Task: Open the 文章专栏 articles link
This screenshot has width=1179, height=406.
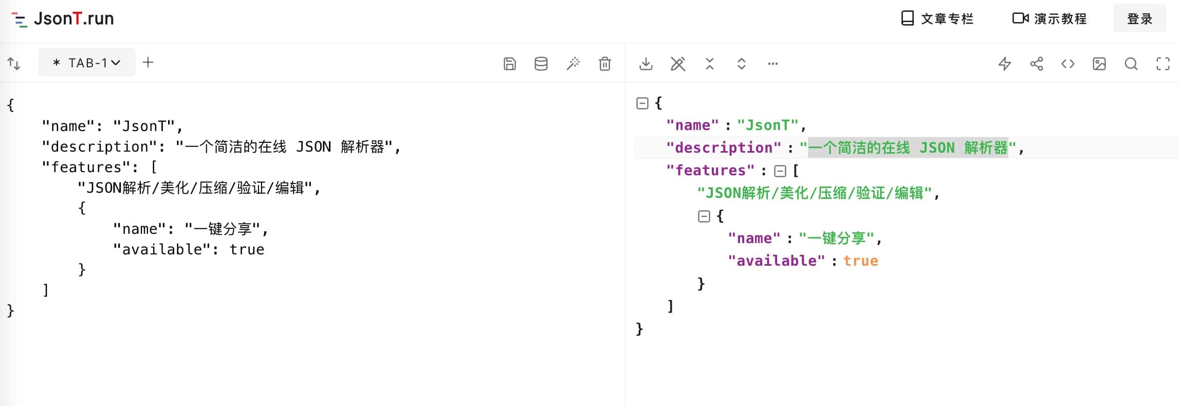Action: (937, 19)
